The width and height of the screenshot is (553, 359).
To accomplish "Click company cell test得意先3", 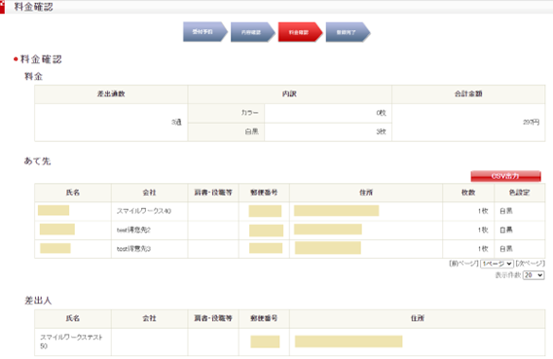I will point(133,249).
